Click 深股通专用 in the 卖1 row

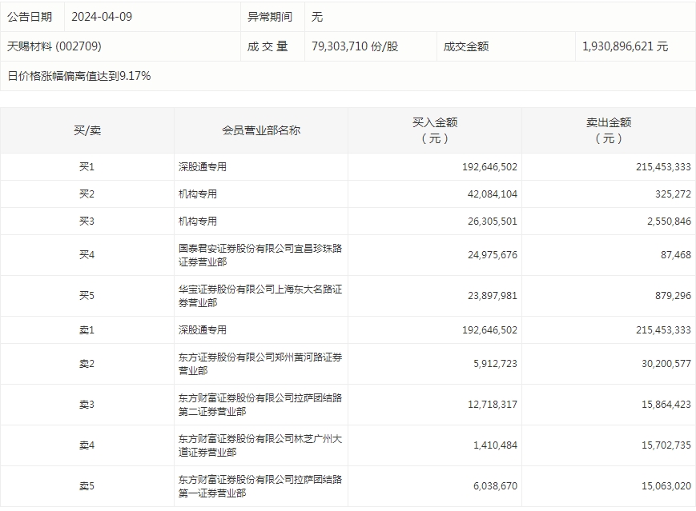point(203,329)
